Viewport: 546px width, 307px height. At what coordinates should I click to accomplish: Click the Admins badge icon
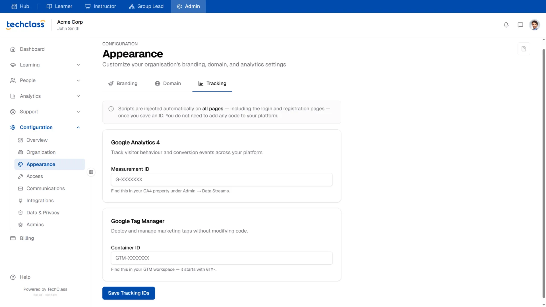(20, 225)
